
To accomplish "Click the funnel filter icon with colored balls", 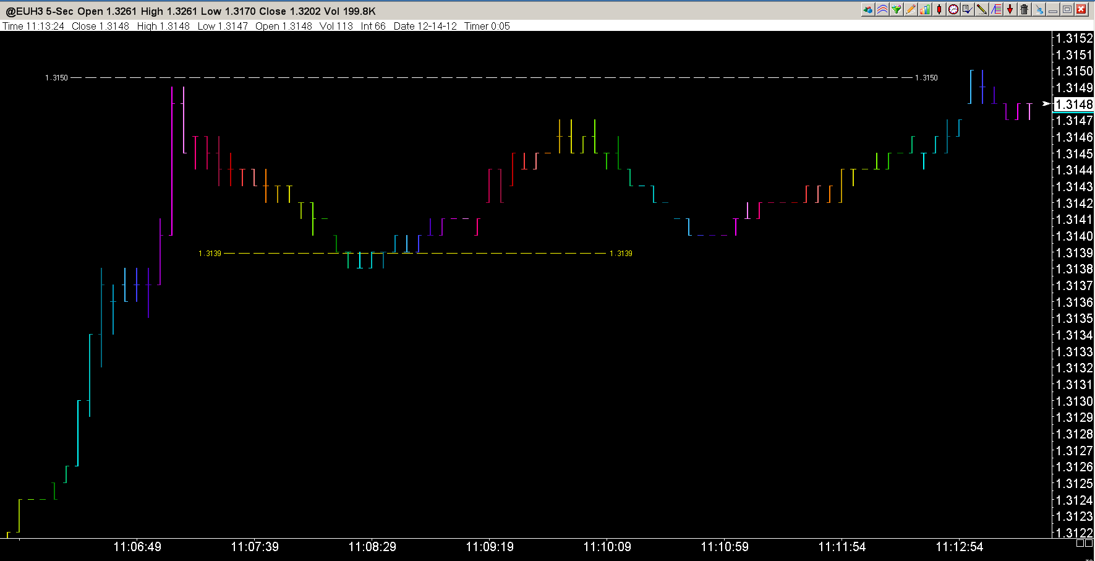I will (x=897, y=9).
